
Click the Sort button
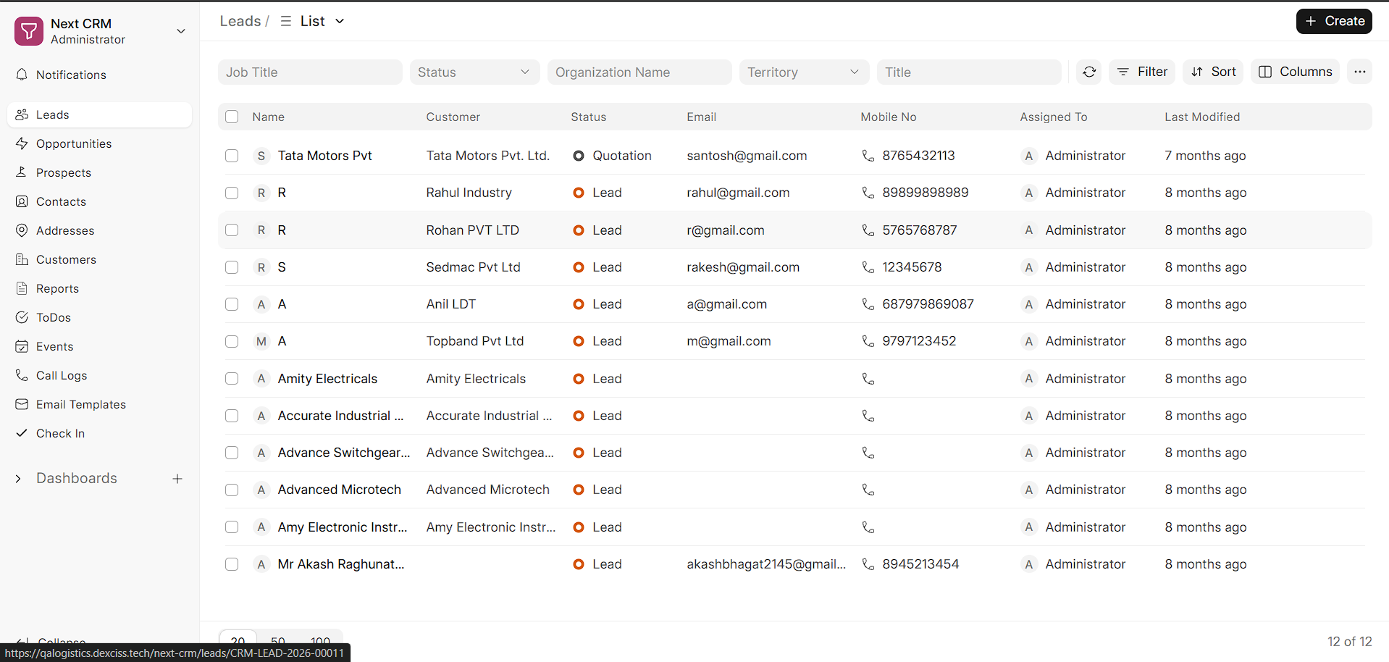click(1214, 72)
